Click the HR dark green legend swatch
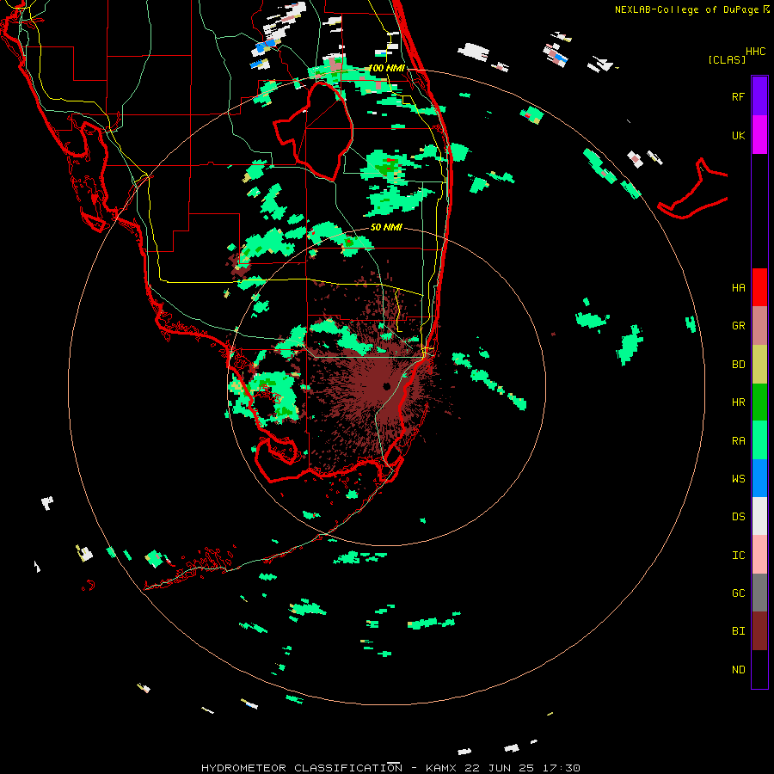774x774 pixels. click(x=759, y=402)
